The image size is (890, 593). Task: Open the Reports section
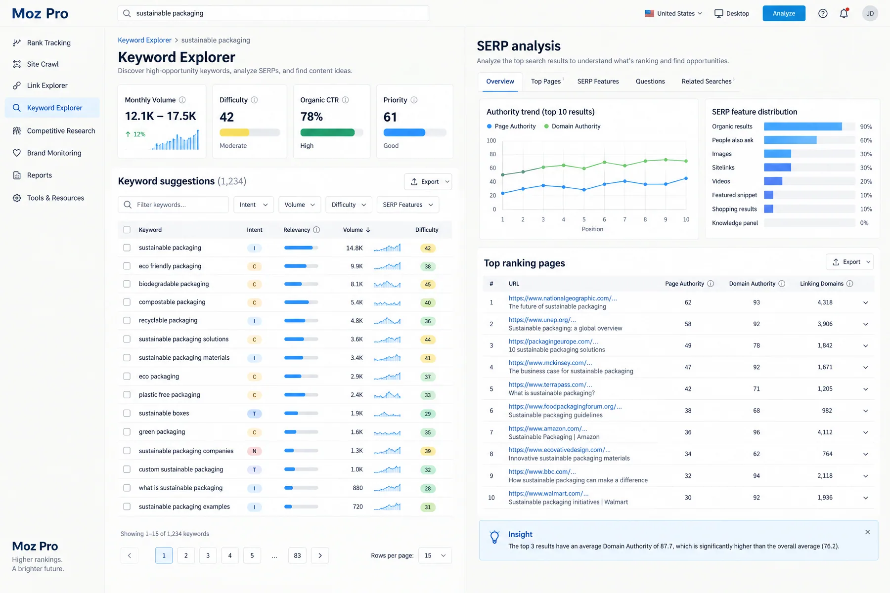pyautogui.click(x=52, y=175)
